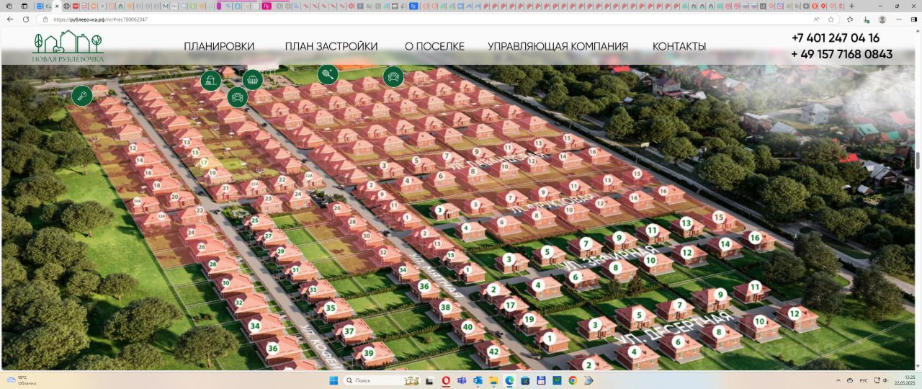Open the tennis racket sports icon
The width and height of the screenshot is (922, 389).
point(328,73)
